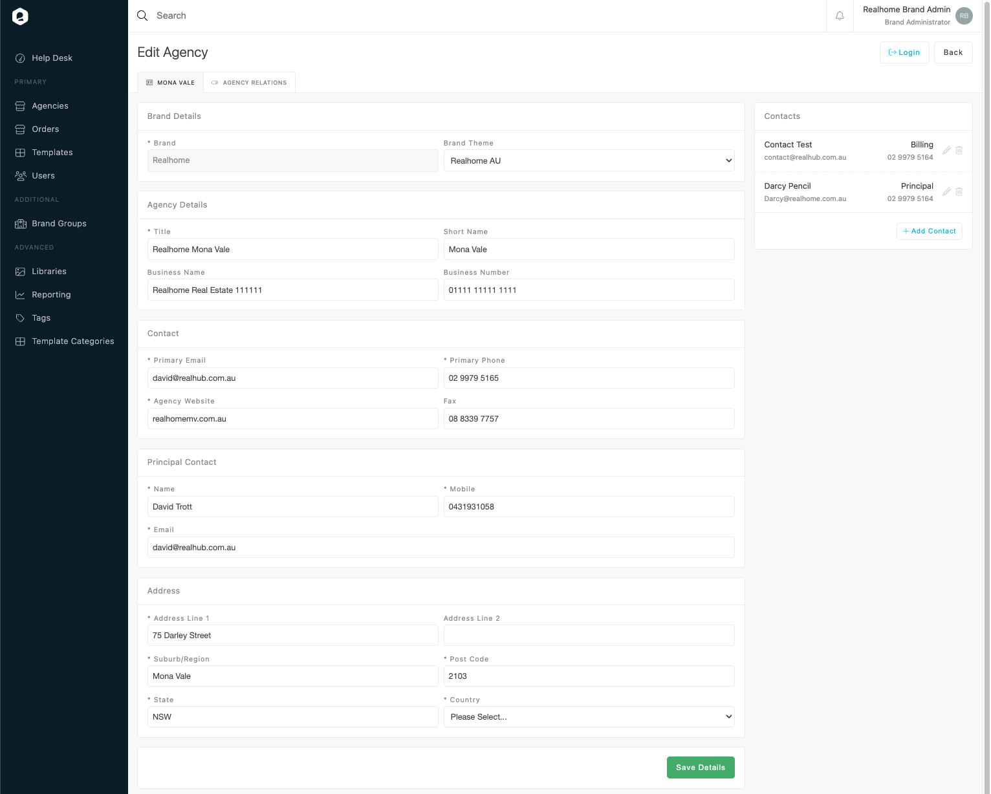
Task: Click the disabled Brand field Realhome
Action: pos(292,160)
